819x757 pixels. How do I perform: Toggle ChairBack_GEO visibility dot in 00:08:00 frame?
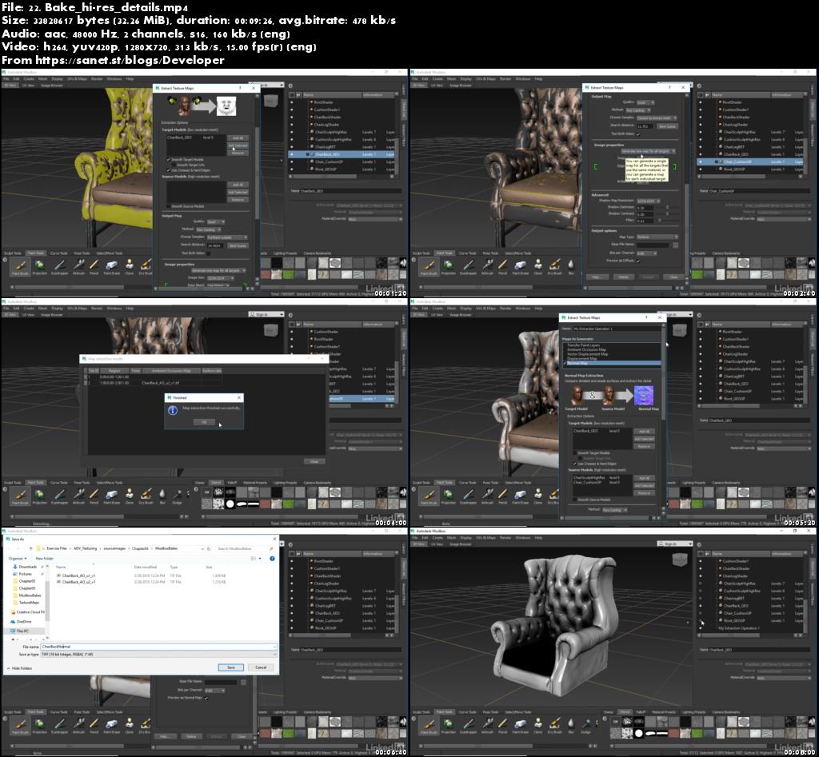701,606
